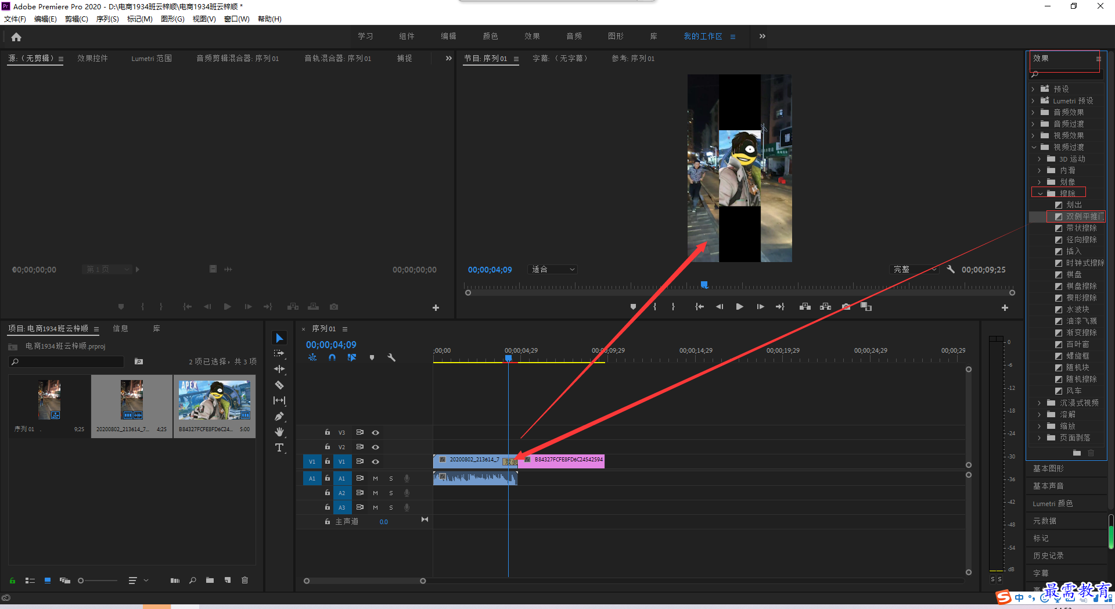1115x609 pixels.
Task: Open the 基本声音 panel
Action: pos(1048,486)
